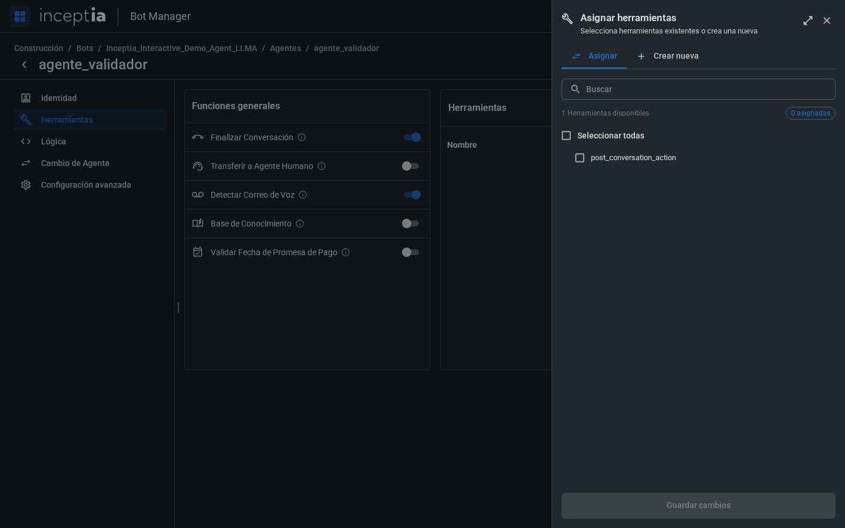Close the Asignar herramientas panel
845x528 pixels.
[x=827, y=21]
